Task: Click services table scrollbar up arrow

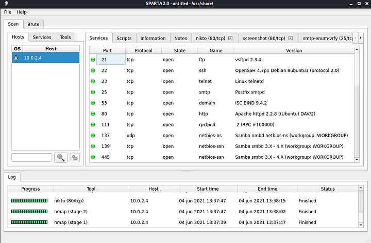Action: tap(357, 50)
